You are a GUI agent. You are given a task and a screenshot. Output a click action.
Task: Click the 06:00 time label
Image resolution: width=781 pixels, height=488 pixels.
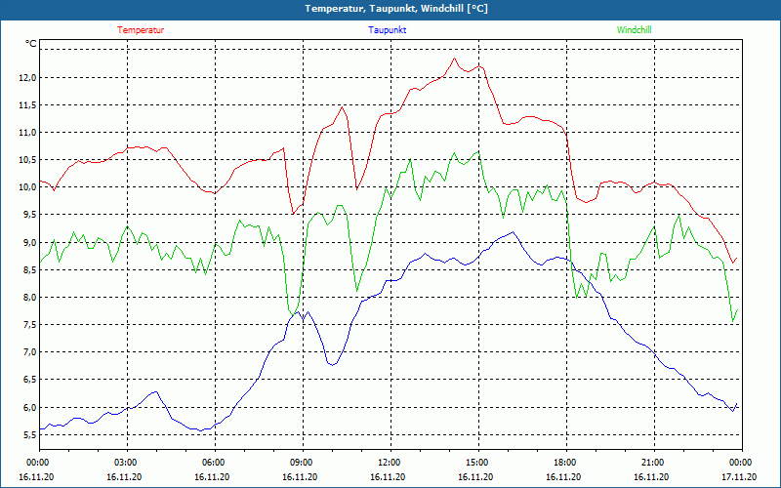pos(215,462)
